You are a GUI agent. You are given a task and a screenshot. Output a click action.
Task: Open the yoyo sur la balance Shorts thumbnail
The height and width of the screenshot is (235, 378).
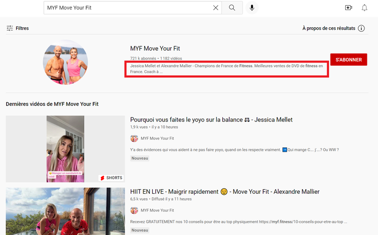[66, 149]
